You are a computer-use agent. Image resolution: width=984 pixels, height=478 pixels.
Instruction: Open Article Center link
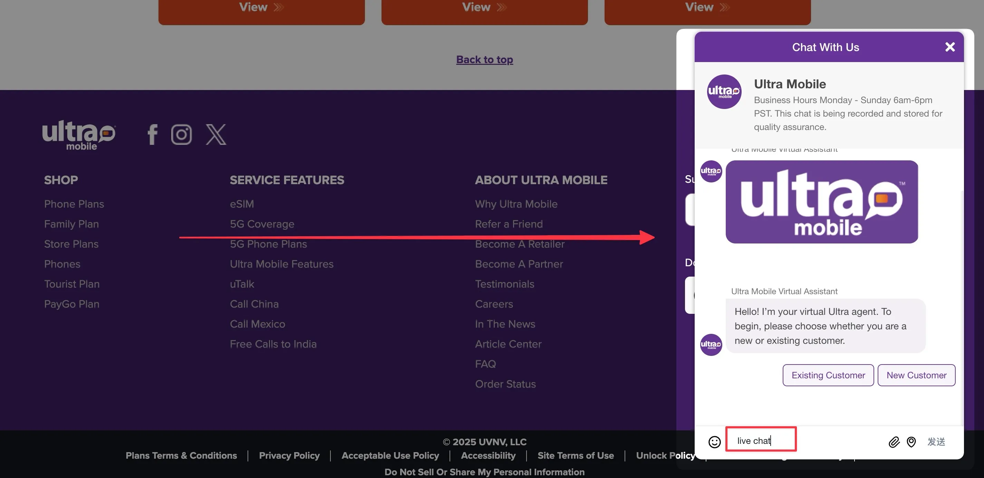(x=509, y=344)
